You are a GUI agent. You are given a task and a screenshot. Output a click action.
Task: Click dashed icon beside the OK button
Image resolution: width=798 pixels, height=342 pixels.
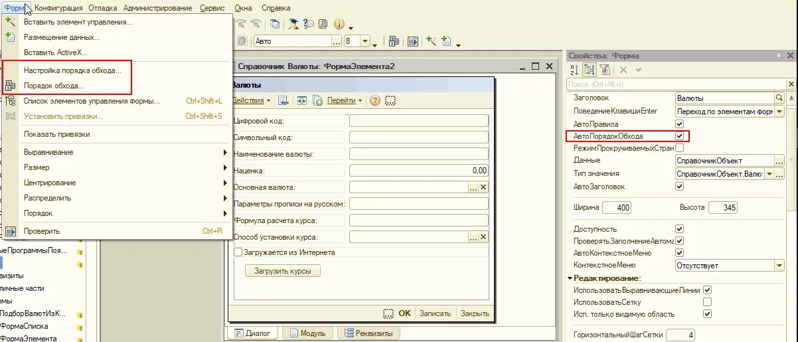[x=388, y=313]
